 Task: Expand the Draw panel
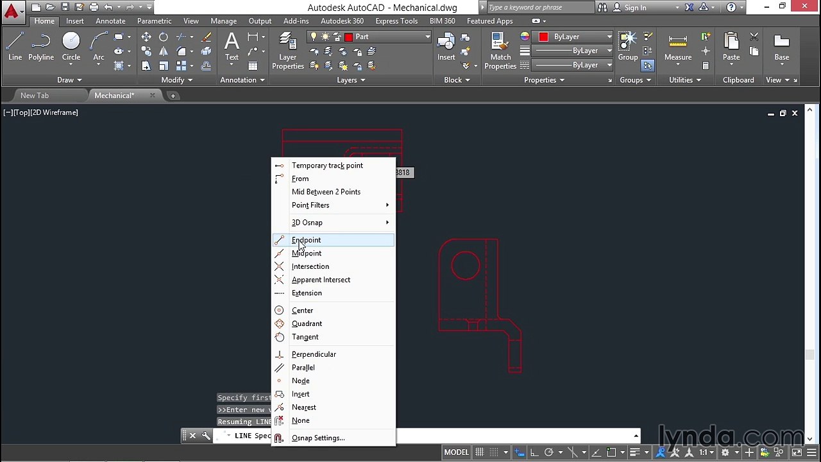coord(69,80)
